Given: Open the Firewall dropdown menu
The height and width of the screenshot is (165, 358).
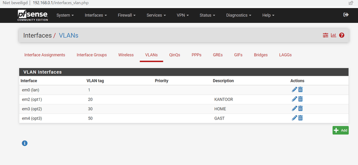Looking at the screenshot, I should [127, 15].
